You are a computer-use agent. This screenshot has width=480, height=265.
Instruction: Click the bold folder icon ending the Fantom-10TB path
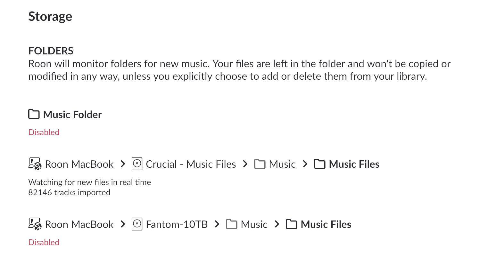[291, 224]
